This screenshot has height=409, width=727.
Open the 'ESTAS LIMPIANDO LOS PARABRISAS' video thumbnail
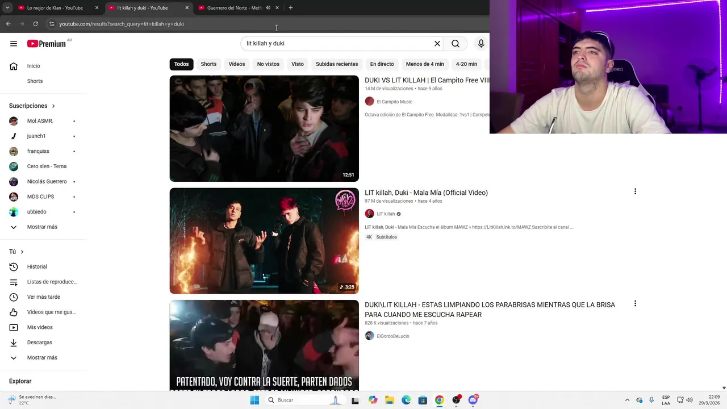(x=264, y=345)
